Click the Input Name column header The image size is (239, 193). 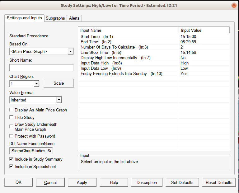[129, 30]
